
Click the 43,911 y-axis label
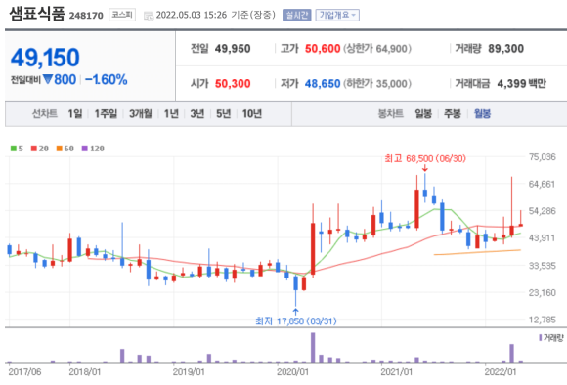point(542,237)
